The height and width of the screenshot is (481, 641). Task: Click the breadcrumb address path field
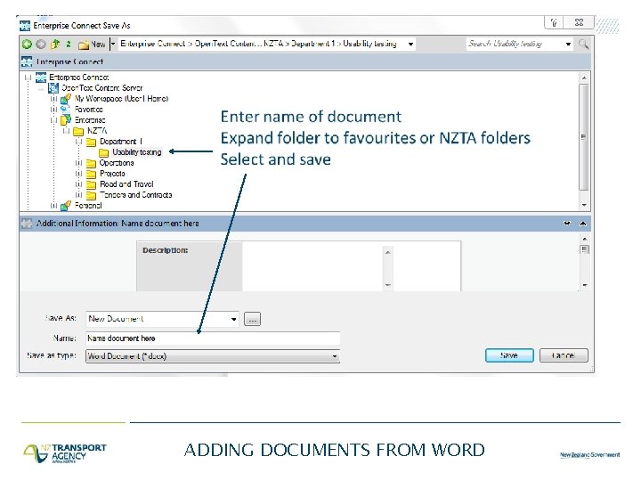266,44
